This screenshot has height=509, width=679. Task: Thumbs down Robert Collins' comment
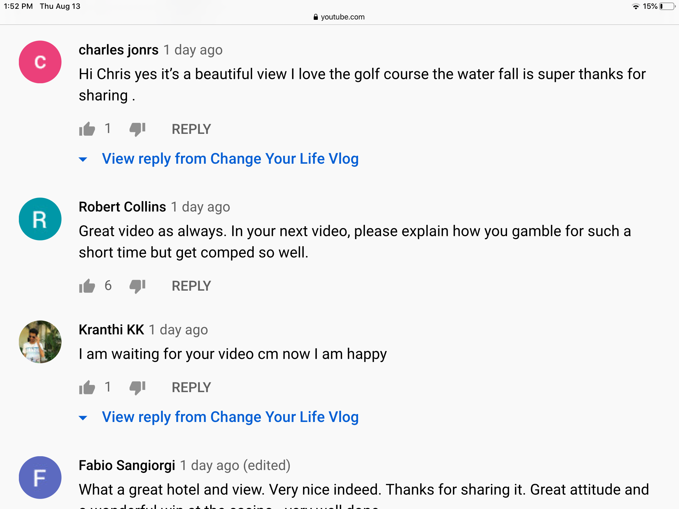pos(137,286)
